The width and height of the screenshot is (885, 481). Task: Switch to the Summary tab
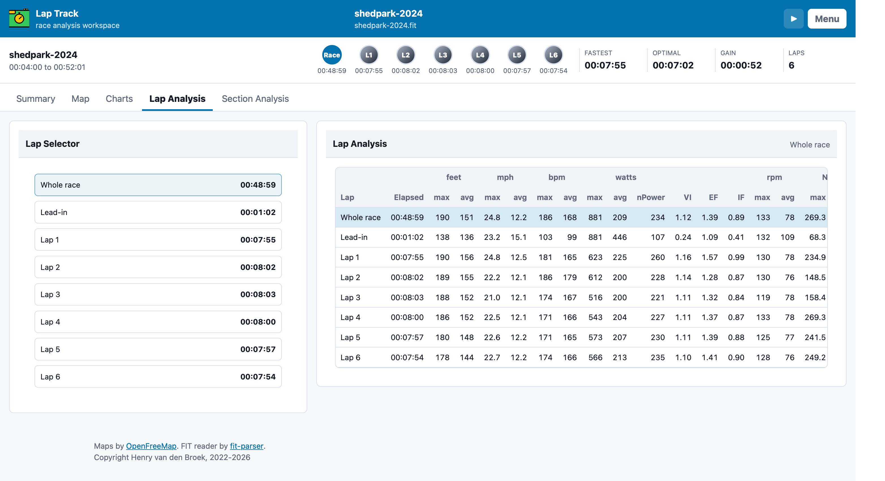pos(36,98)
